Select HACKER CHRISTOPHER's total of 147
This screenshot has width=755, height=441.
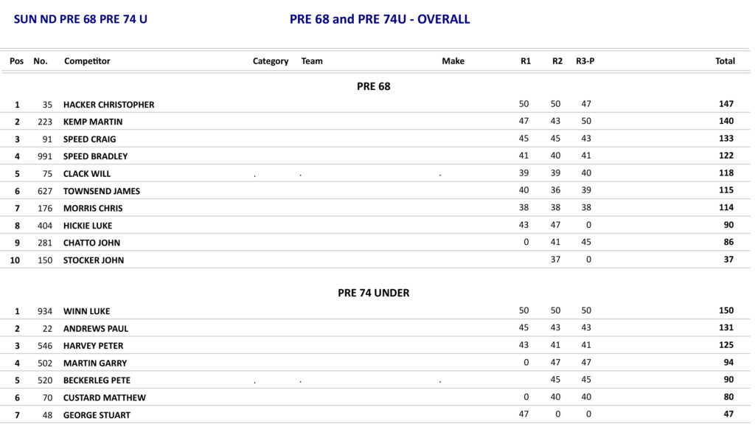(726, 105)
